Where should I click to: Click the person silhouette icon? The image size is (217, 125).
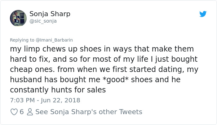(30, 112)
